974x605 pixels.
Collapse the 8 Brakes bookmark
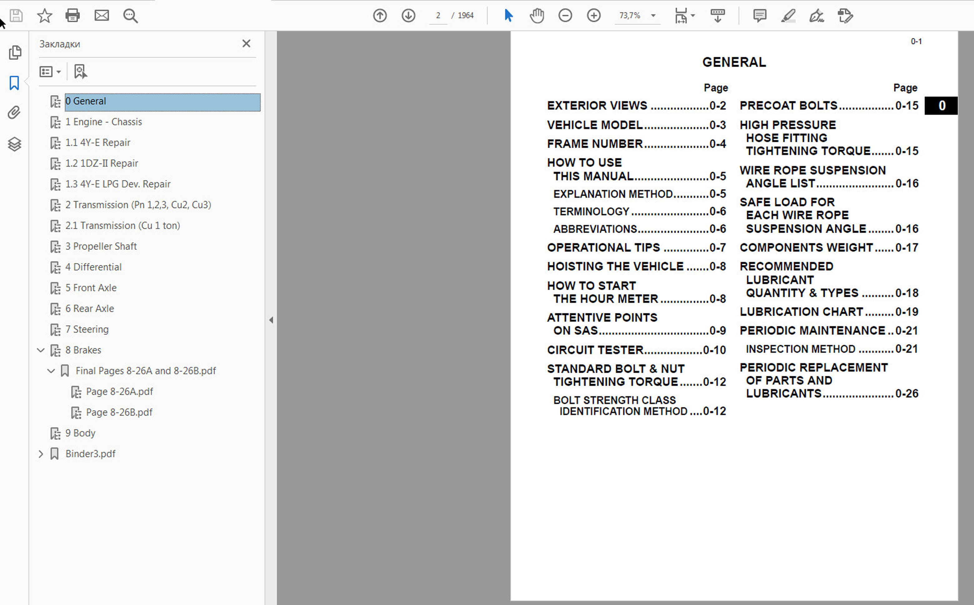(x=41, y=350)
